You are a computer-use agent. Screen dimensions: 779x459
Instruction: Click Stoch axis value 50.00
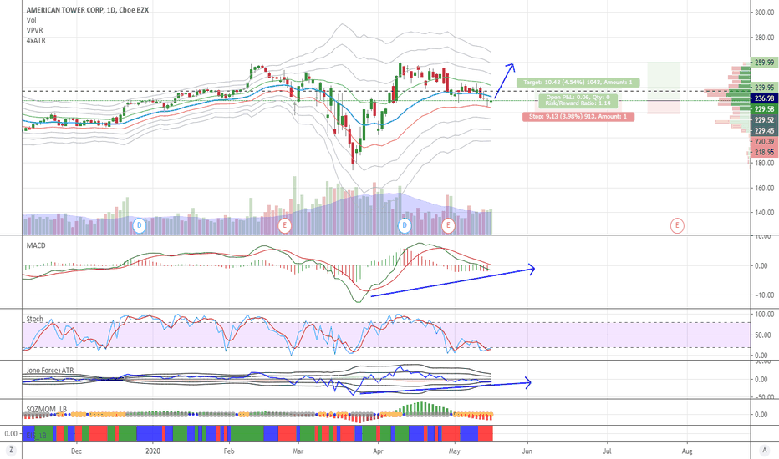pos(765,335)
